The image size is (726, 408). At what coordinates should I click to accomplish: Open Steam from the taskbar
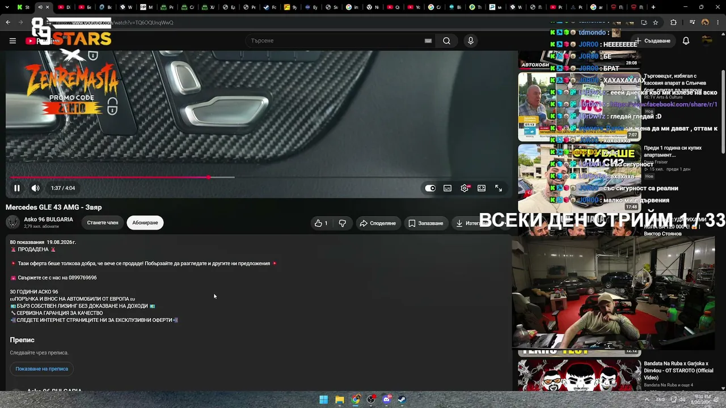(402, 399)
